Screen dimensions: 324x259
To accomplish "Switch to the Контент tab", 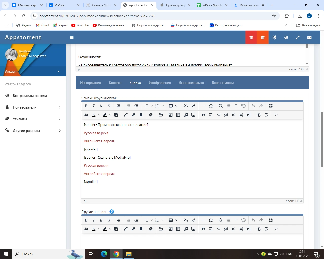I will (x=115, y=83).
